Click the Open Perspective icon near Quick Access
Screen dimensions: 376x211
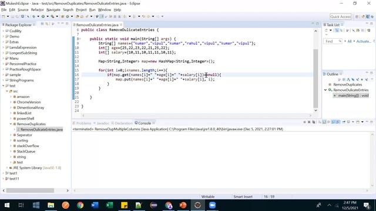(x=357, y=16)
